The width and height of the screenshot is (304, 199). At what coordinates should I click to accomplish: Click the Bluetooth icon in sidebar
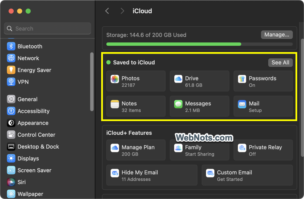(11, 46)
